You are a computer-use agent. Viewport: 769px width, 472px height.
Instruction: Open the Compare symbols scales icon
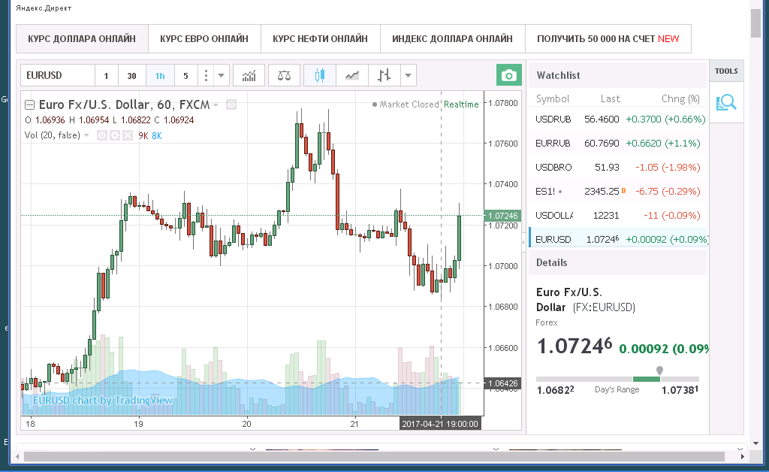[x=284, y=76]
